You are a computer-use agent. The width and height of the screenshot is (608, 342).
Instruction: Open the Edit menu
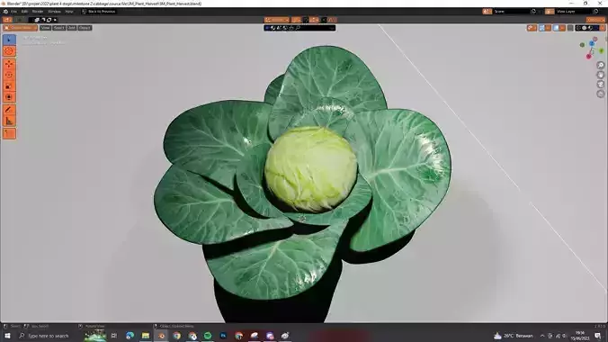(x=24, y=12)
